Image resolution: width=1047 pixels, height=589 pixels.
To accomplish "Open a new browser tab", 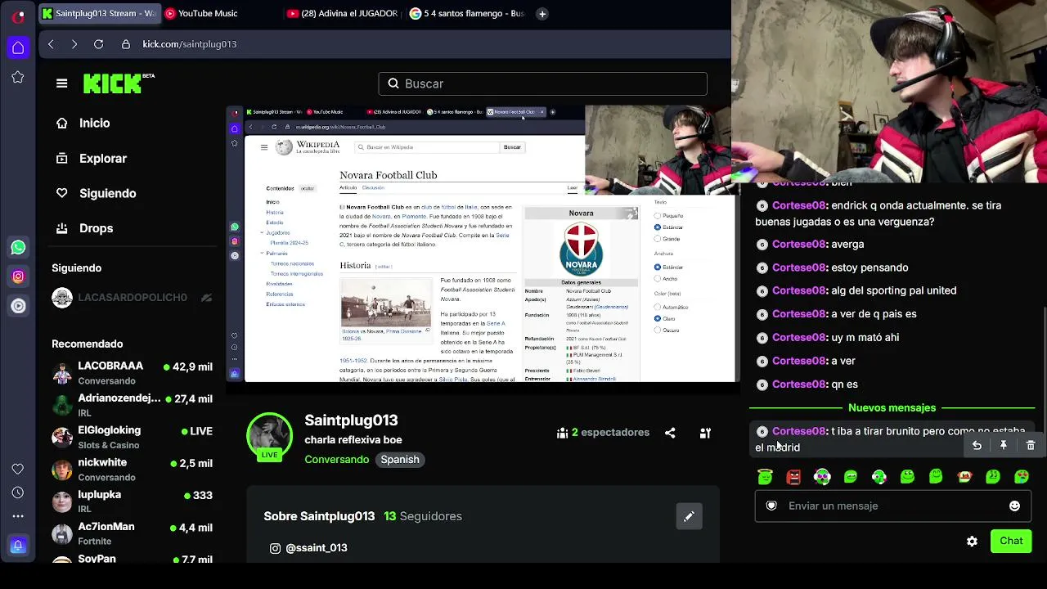I will [542, 13].
